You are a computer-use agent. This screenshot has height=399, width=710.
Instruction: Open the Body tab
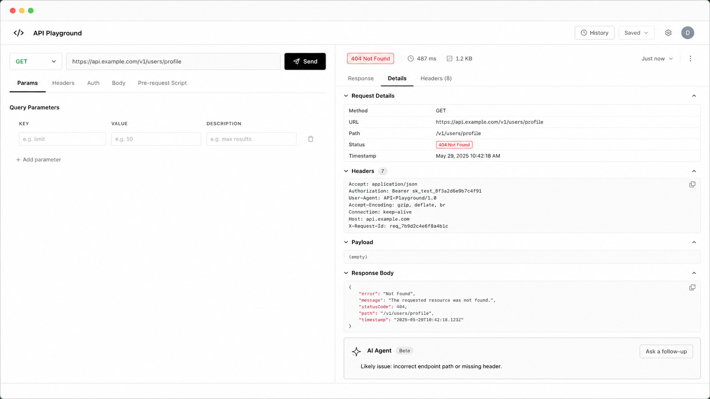pyautogui.click(x=118, y=83)
